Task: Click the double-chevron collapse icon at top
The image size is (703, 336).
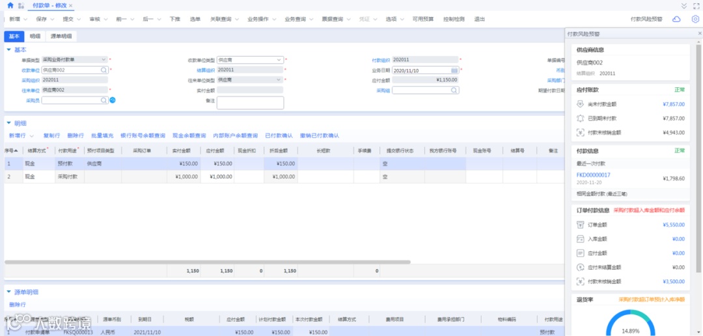Action: pyautogui.click(x=683, y=6)
